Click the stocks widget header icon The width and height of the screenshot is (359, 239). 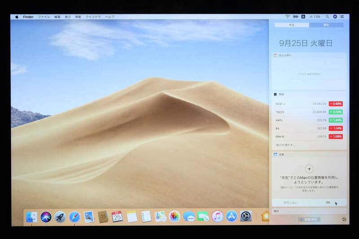click(275, 94)
